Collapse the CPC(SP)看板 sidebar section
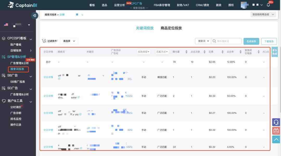Image resolution: width=281 pixels, height=156 pixels. 31,39
